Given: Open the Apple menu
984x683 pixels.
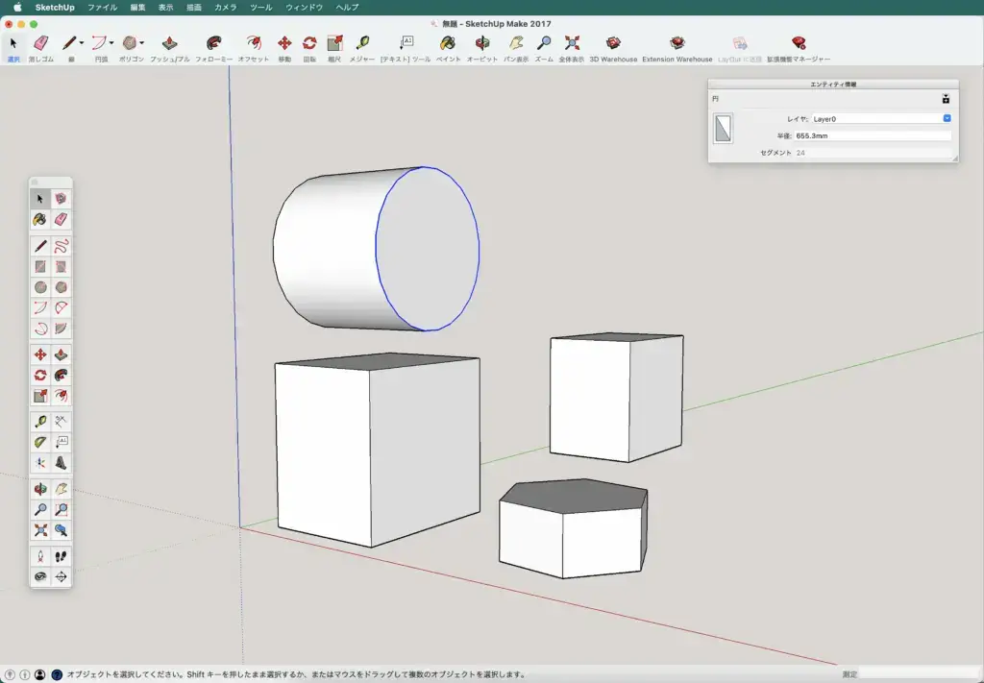Looking at the screenshot, I should (x=17, y=8).
